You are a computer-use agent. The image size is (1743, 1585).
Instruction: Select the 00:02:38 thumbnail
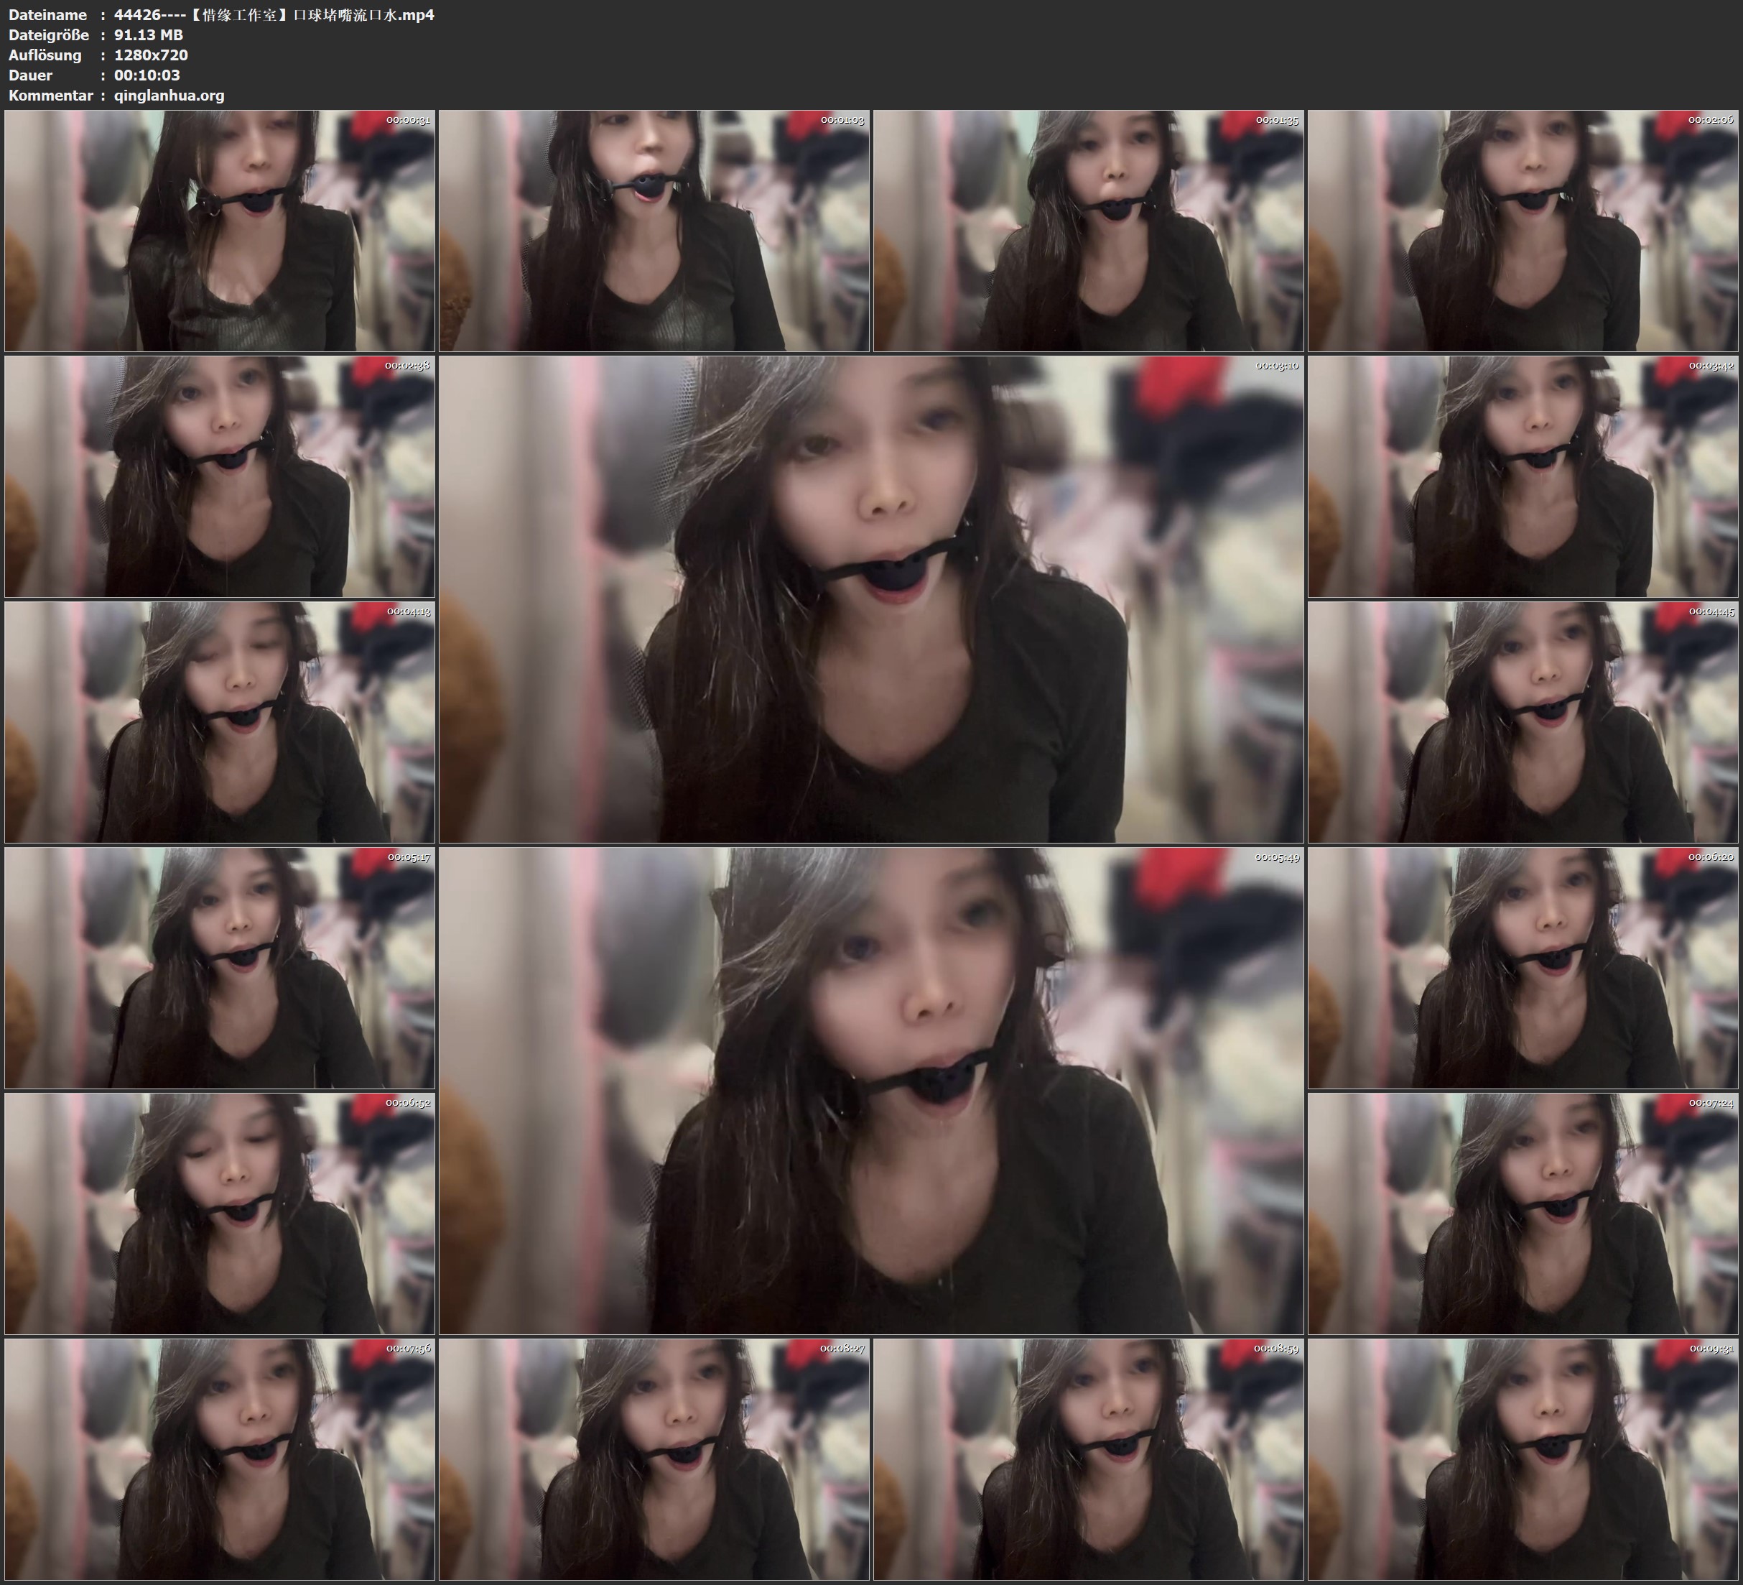click(220, 476)
